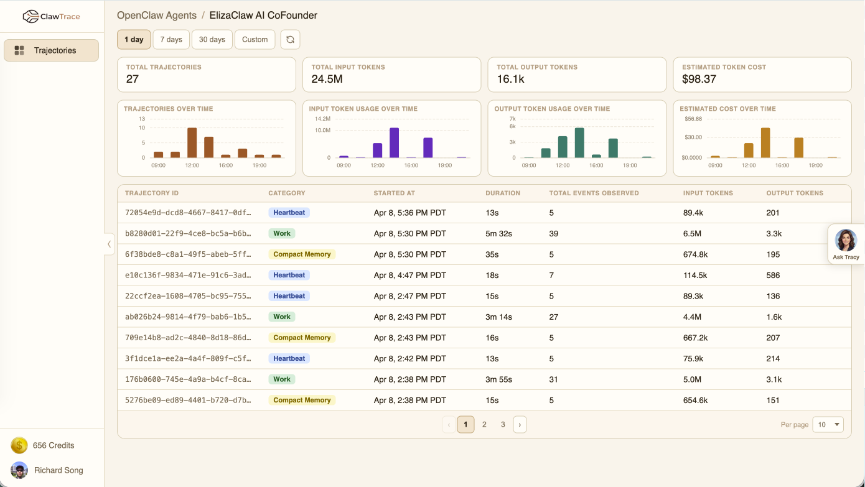Open the OpenClaw Agents breadcrumb link
865x487 pixels.
click(157, 15)
